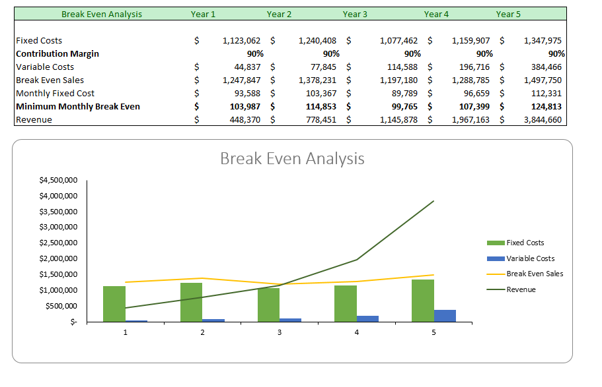Click the $4,500,000 vertical axis label

coord(57,179)
